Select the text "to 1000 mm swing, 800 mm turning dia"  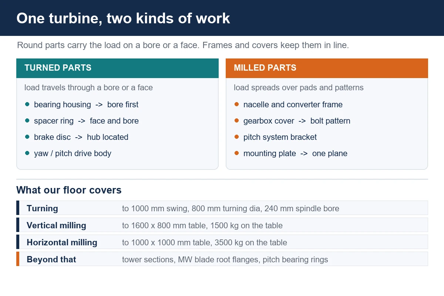tap(192, 208)
